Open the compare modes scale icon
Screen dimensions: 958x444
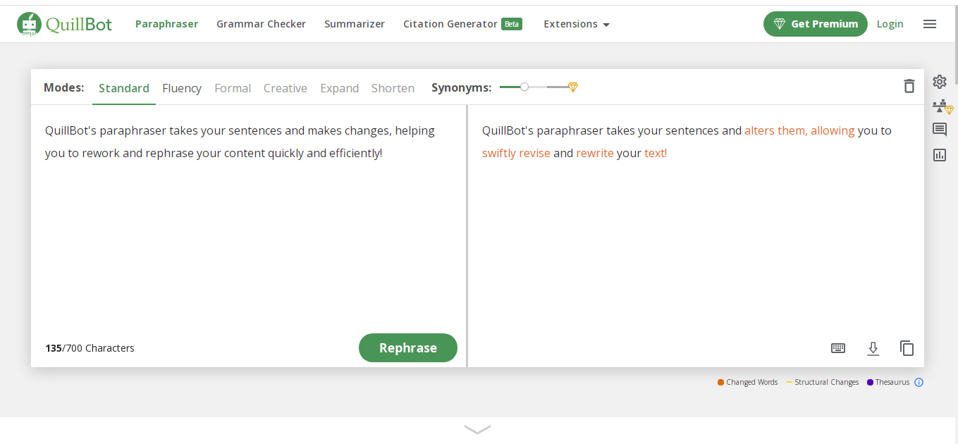(x=940, y=106)
